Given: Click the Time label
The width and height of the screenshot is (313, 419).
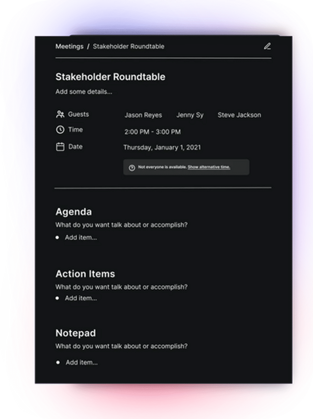Looking at the screenshot, I should pos(75,130).
